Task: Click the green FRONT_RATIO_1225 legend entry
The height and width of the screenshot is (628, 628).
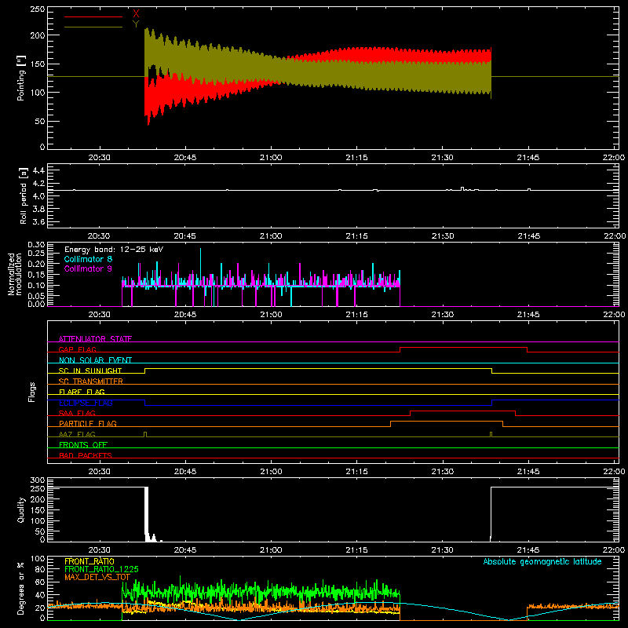Action: (x=101, y=569)
